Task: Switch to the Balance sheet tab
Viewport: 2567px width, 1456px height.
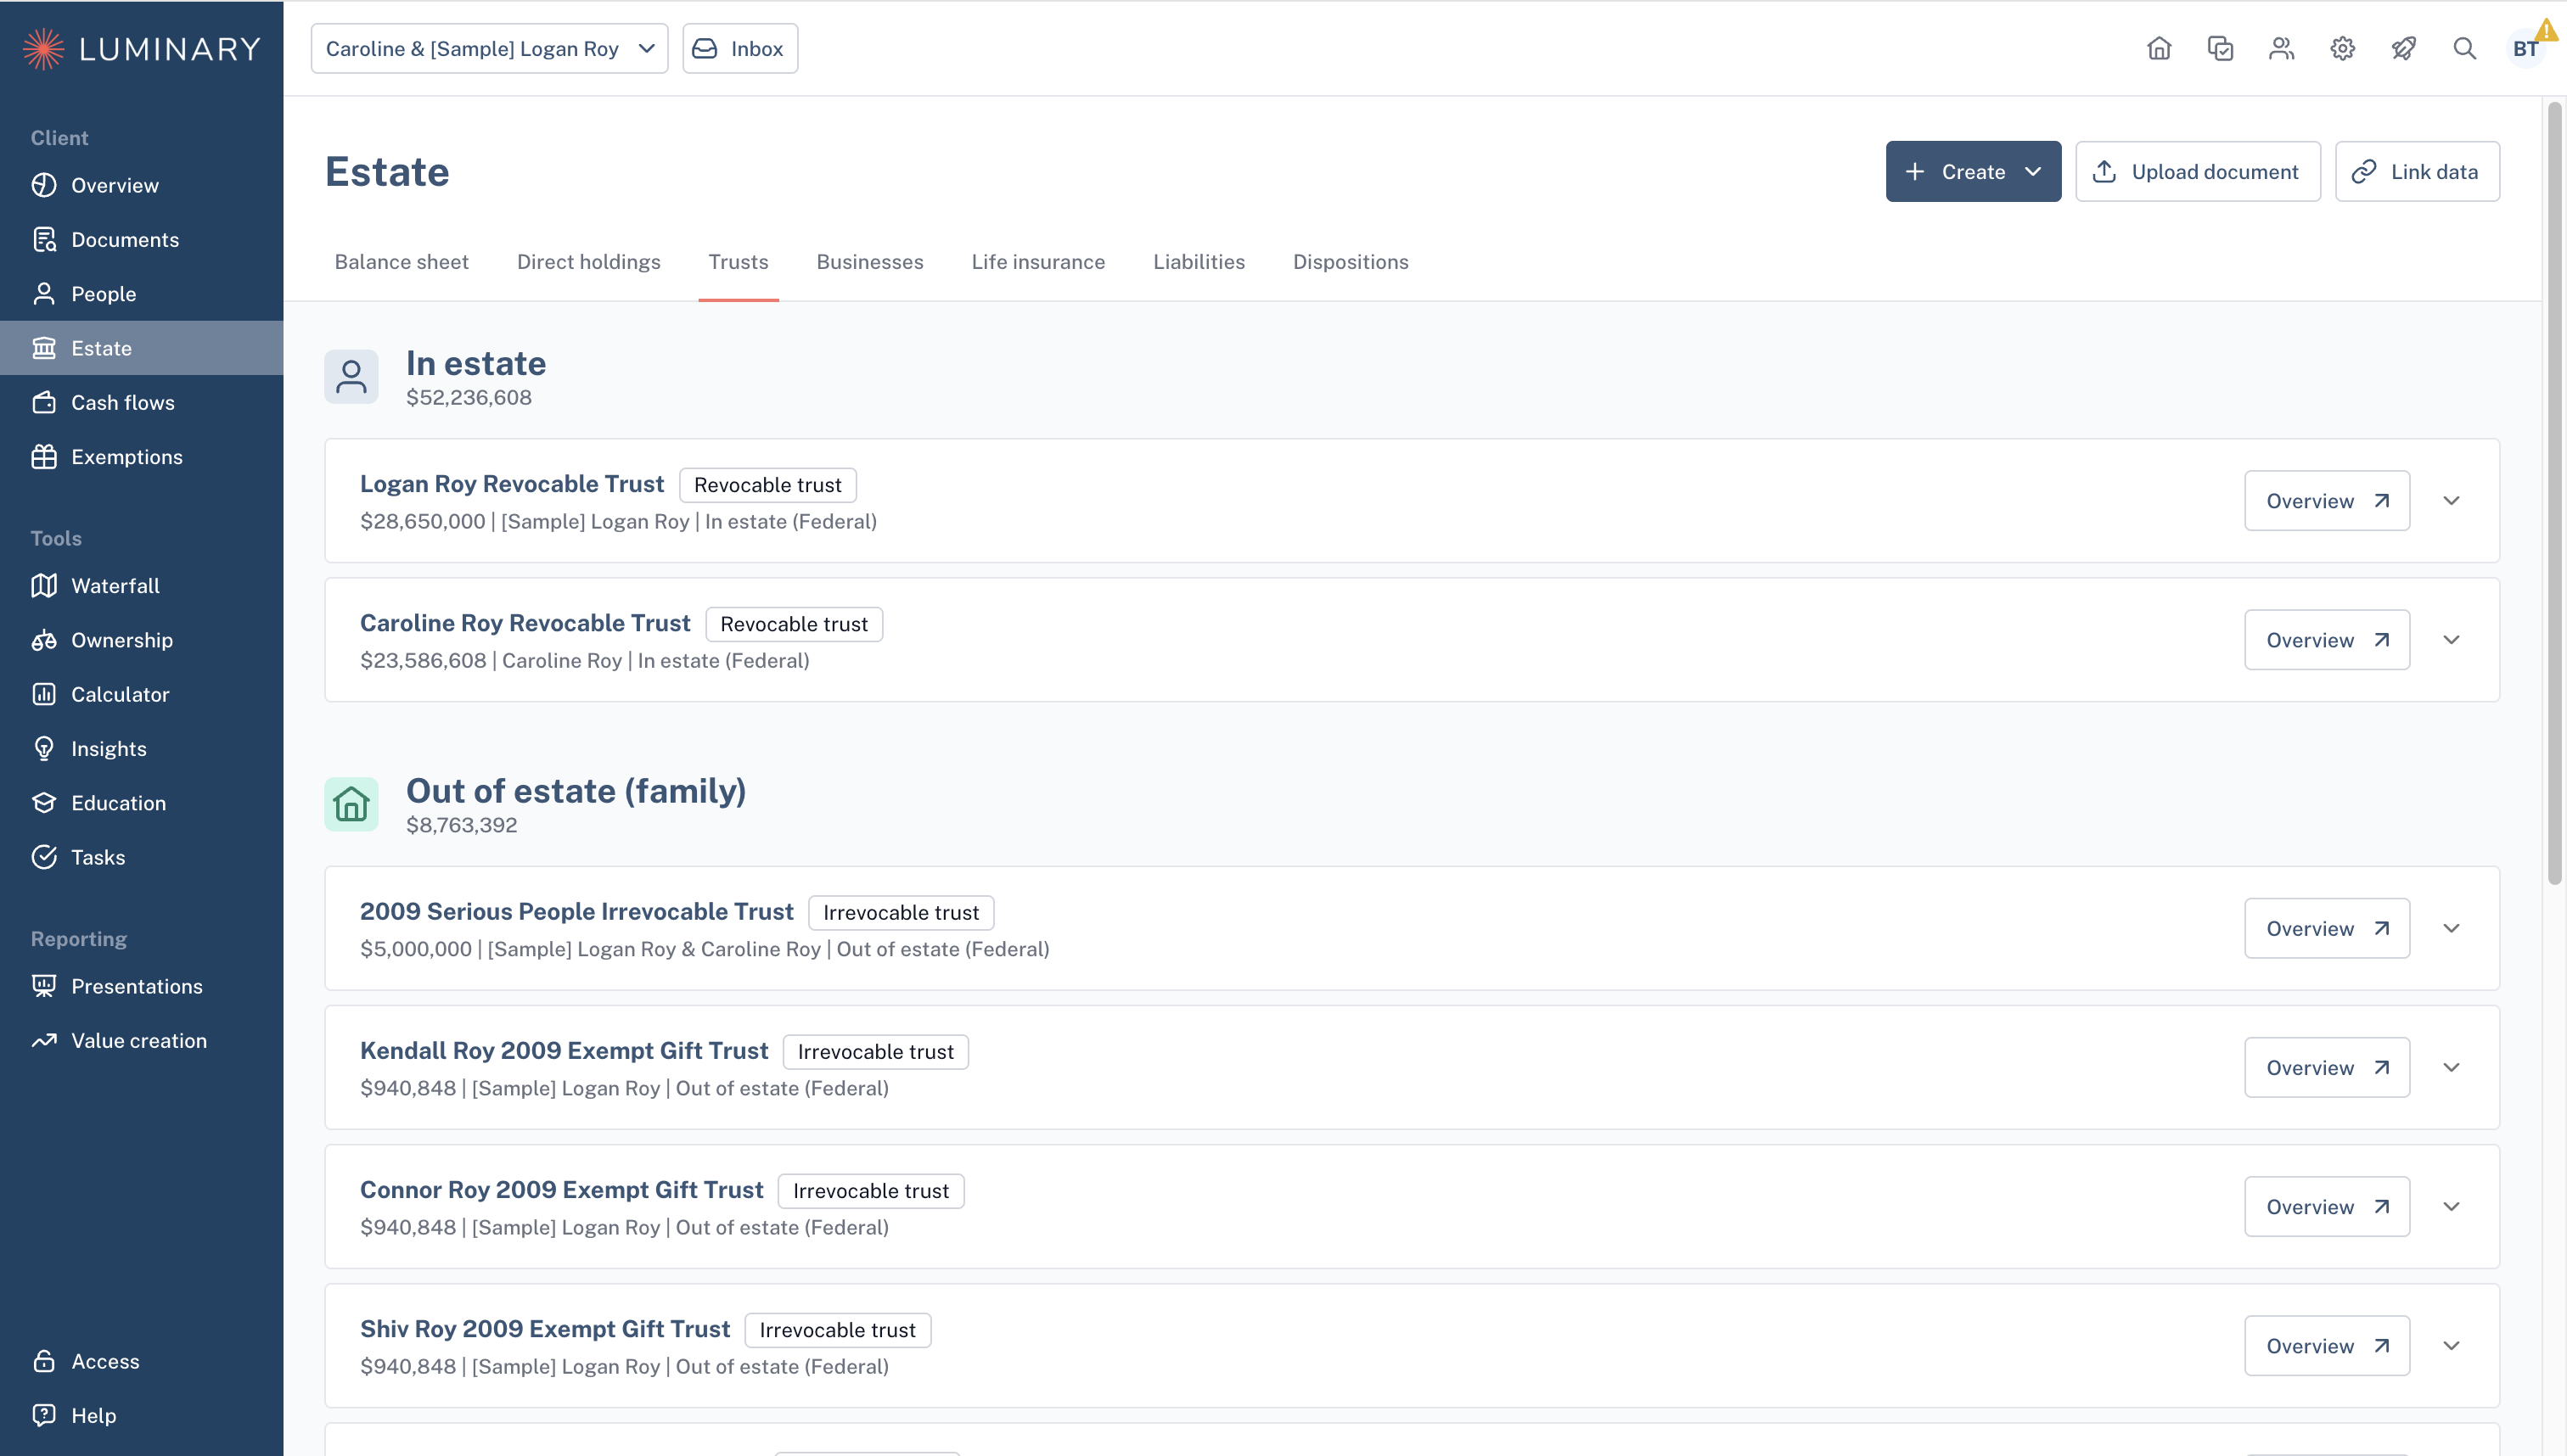Action: tap(402, 262)
